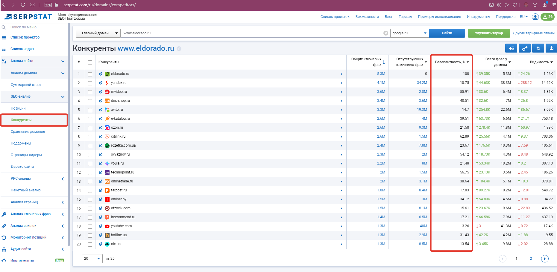The image size is (557, 272).
Task: Open the external link icon for ozon.ru
Action: tap(101, 127)
